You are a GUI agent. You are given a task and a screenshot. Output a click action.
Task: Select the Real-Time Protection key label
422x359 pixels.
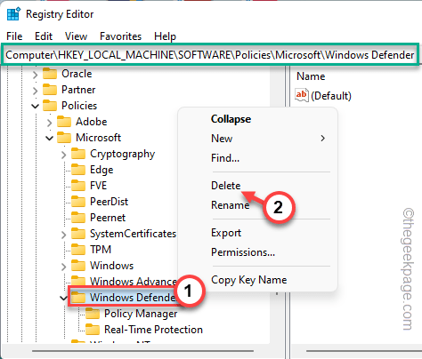[153, 330]
